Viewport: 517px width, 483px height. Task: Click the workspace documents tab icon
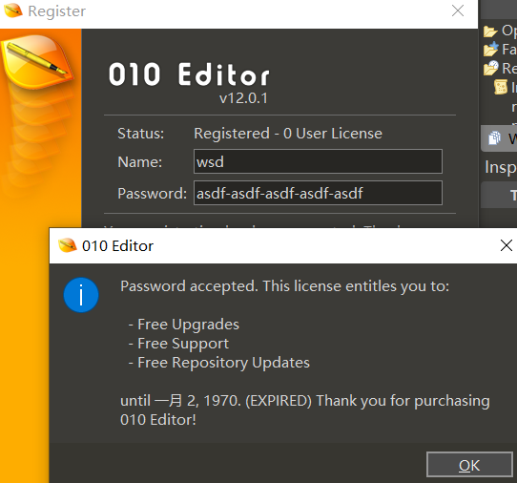(x=494, y=137)
